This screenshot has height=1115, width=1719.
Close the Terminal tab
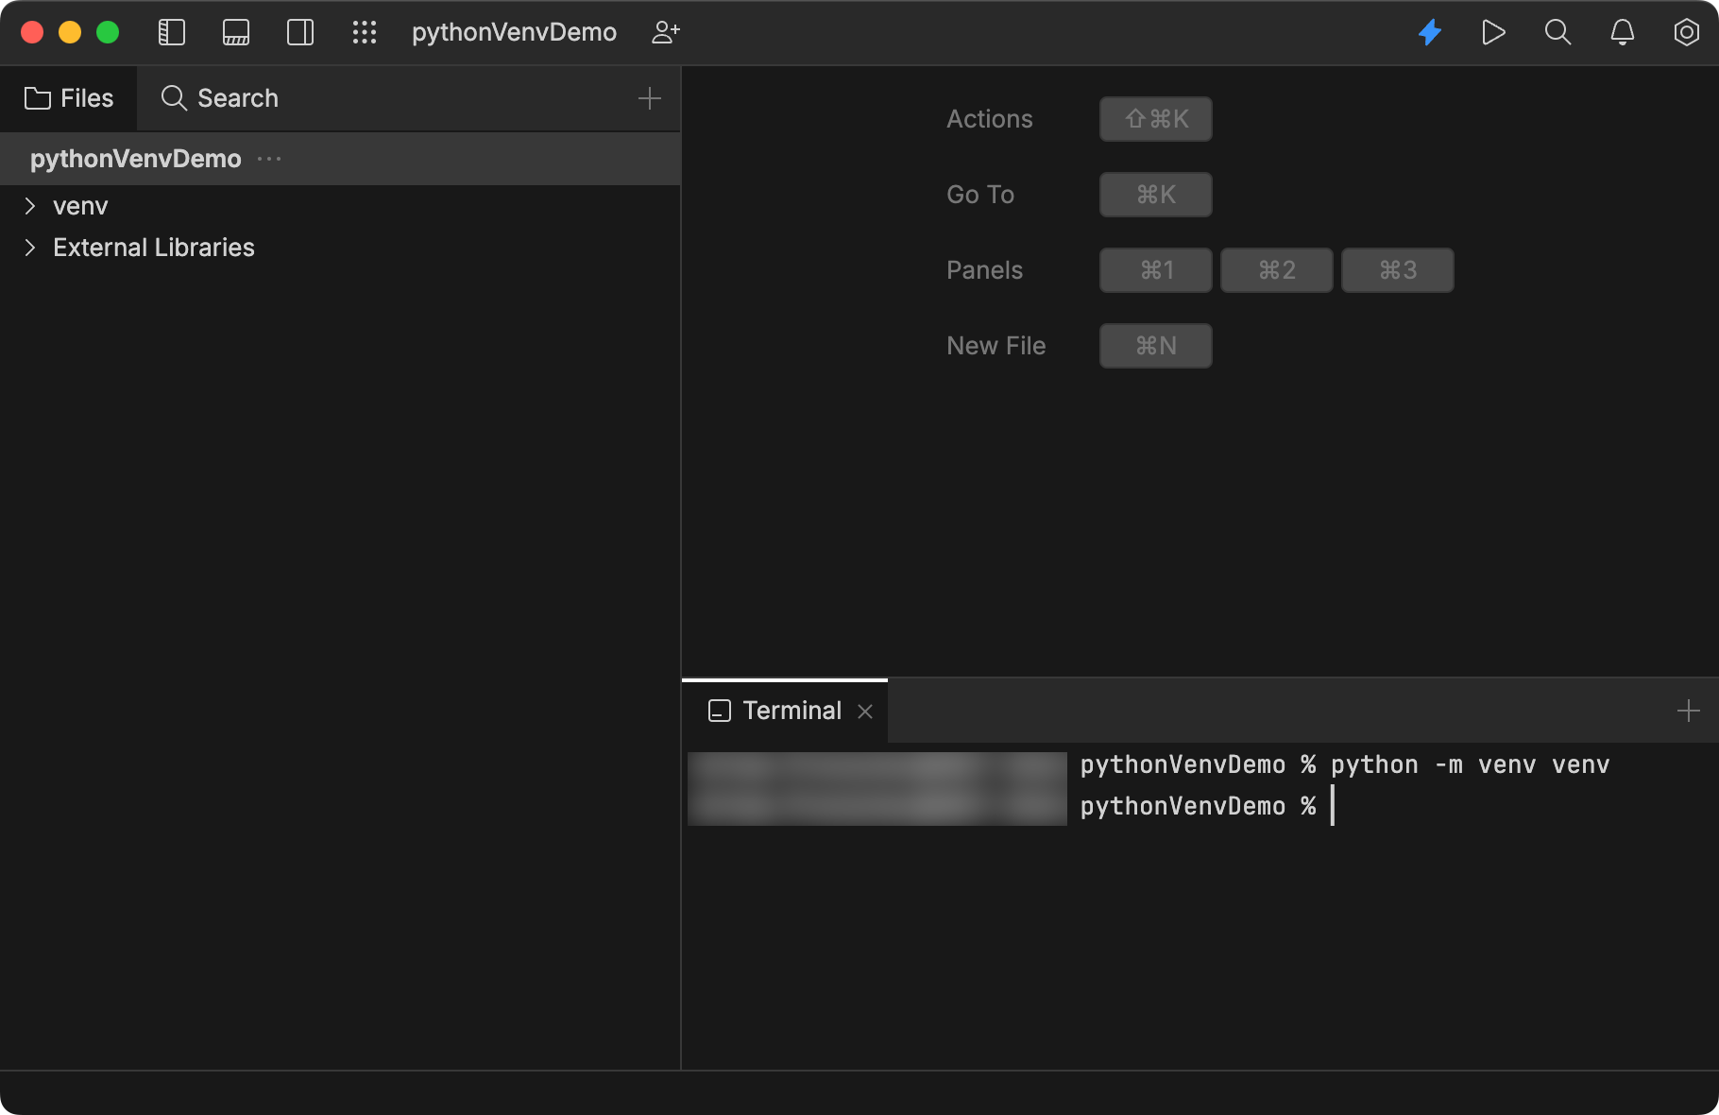coord(864,711)
